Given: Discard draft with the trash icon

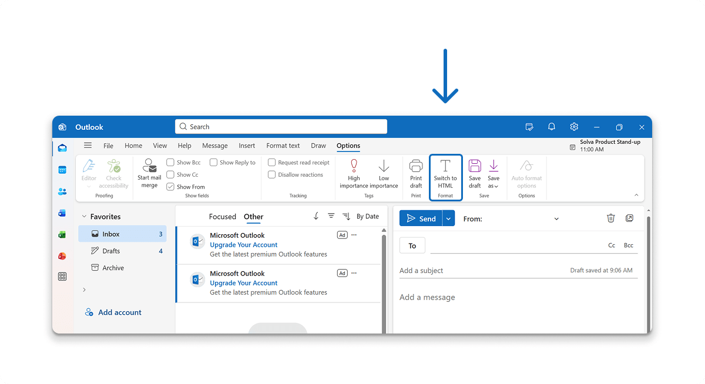Looking at the screenshot, I should pyautogui.click(x=610, y=218).
